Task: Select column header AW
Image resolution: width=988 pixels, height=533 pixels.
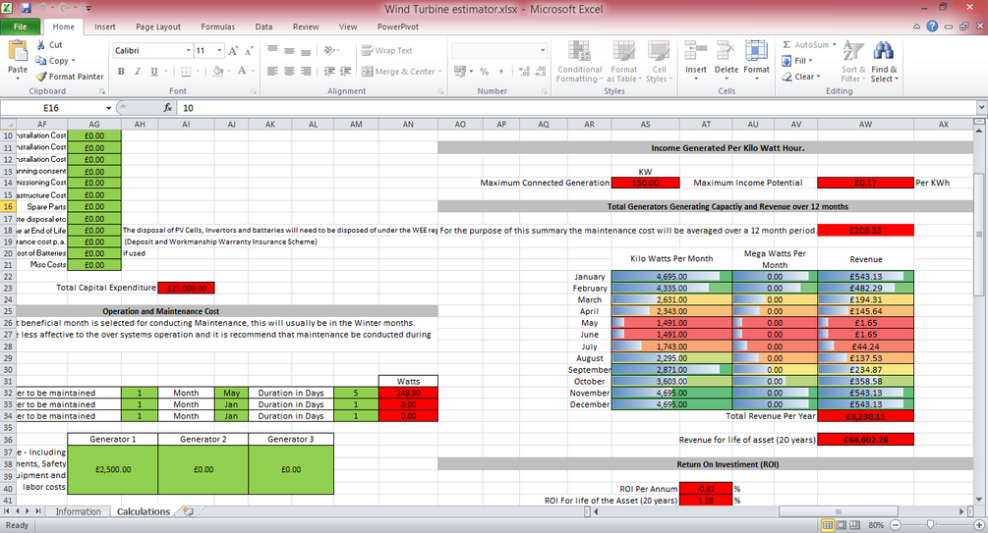Action: click(865, 124)
